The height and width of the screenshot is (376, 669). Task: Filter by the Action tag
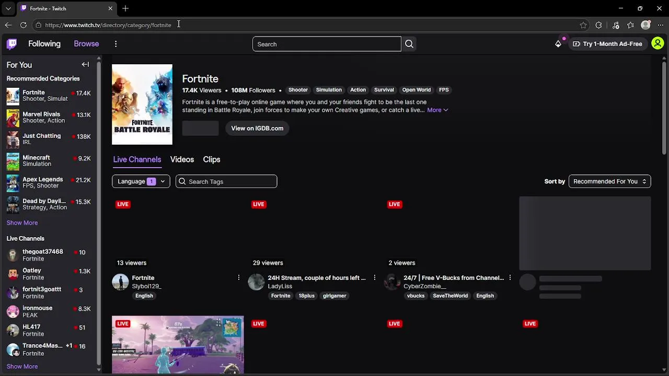coord(358,90)
